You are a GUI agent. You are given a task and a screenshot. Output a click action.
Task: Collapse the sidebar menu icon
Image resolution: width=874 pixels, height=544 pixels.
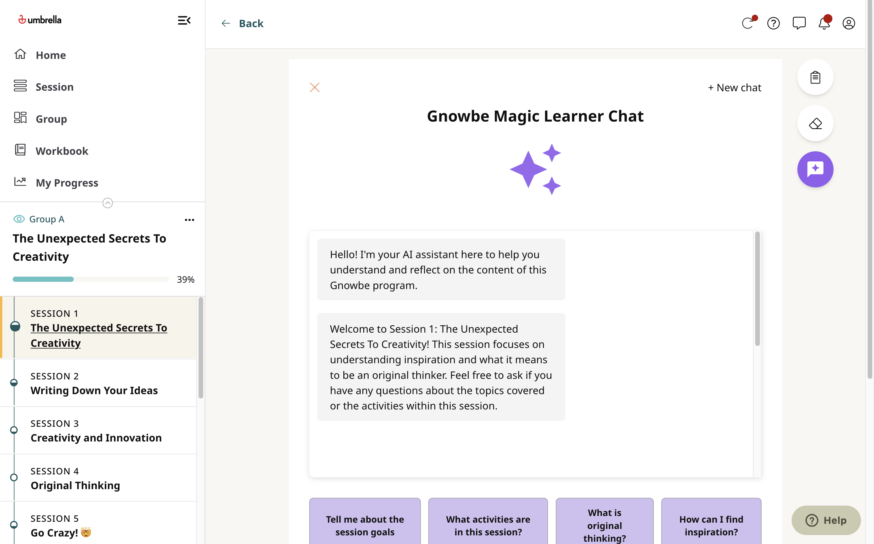coord(184,21)
